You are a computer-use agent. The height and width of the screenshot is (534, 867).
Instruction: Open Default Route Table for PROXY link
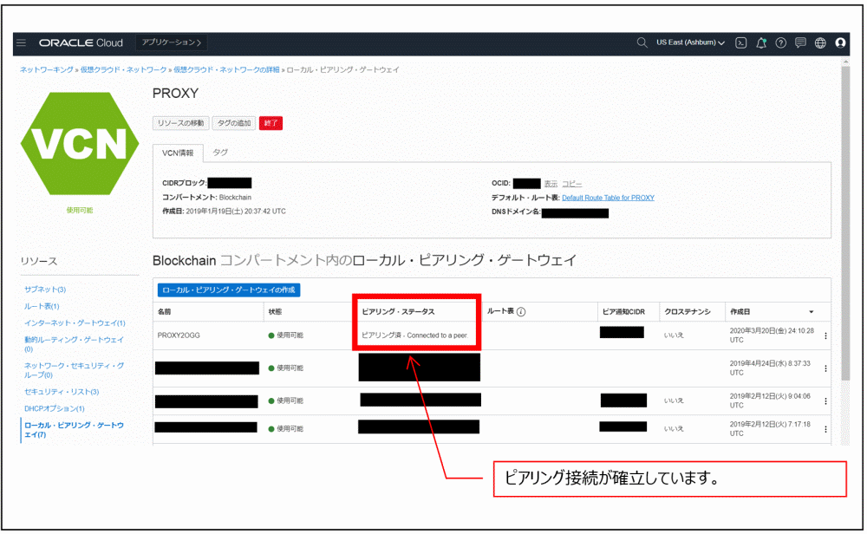point(608,198)
